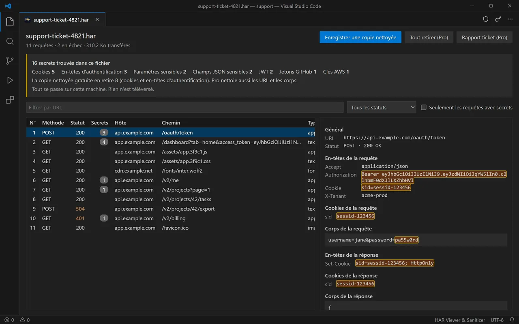Click the 1 secret badge for /v2/me

[104, 180]
